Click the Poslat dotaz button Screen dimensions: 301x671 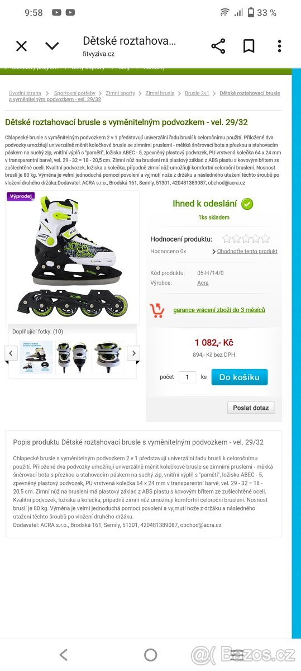[x=251, y=408]
